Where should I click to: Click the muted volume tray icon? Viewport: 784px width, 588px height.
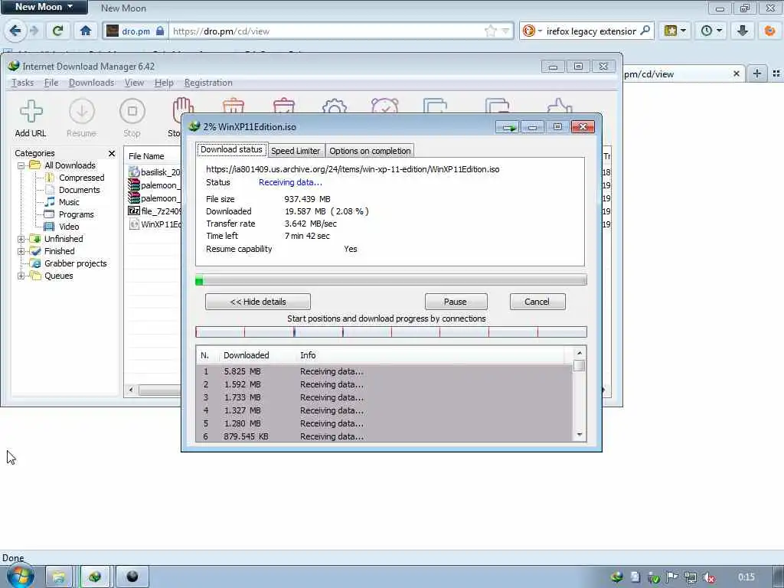coord(709,577)
